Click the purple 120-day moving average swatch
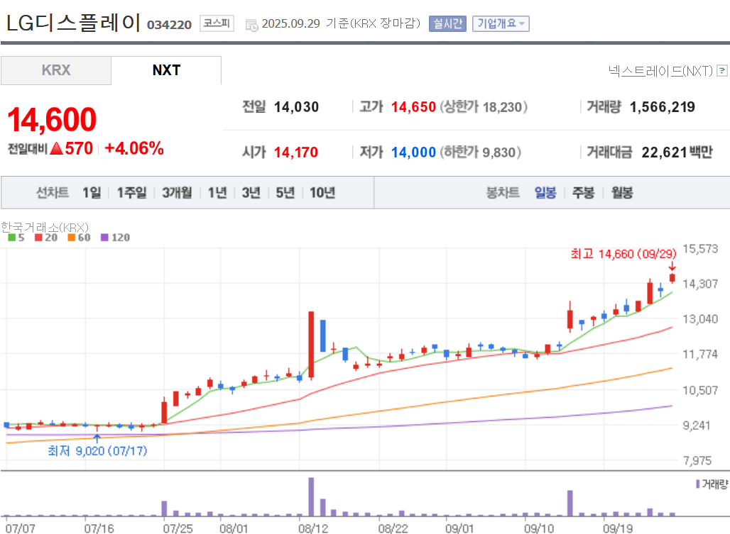Screen dimensions: 730x534 pyautogui.click(x=105, y=238)
